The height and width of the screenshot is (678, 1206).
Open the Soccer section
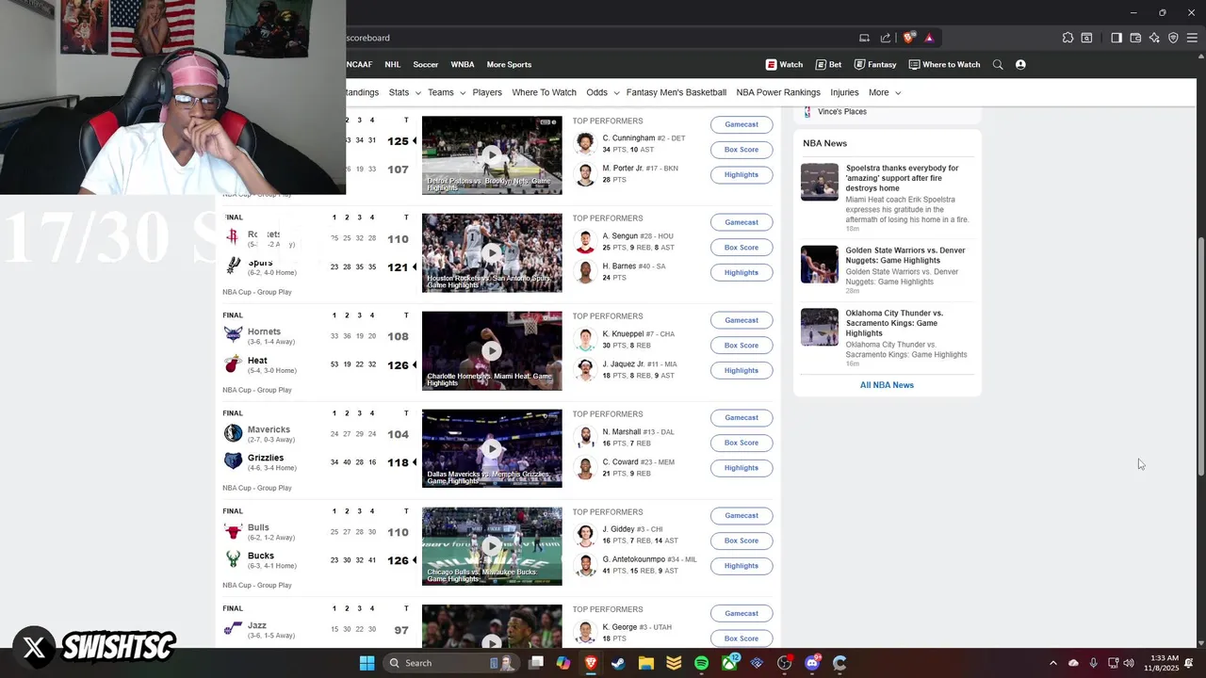(426, 65)
